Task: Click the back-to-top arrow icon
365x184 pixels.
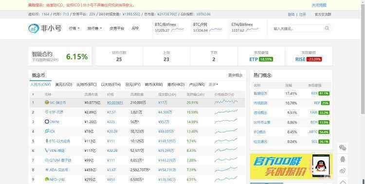Action: pos(343,182)
